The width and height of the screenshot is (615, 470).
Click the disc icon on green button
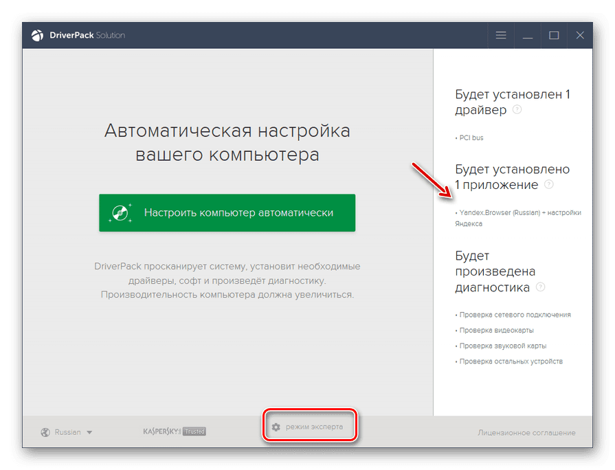click(x=120, y=213)
